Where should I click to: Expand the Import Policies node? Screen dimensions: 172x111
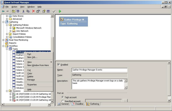pos(7,34)
